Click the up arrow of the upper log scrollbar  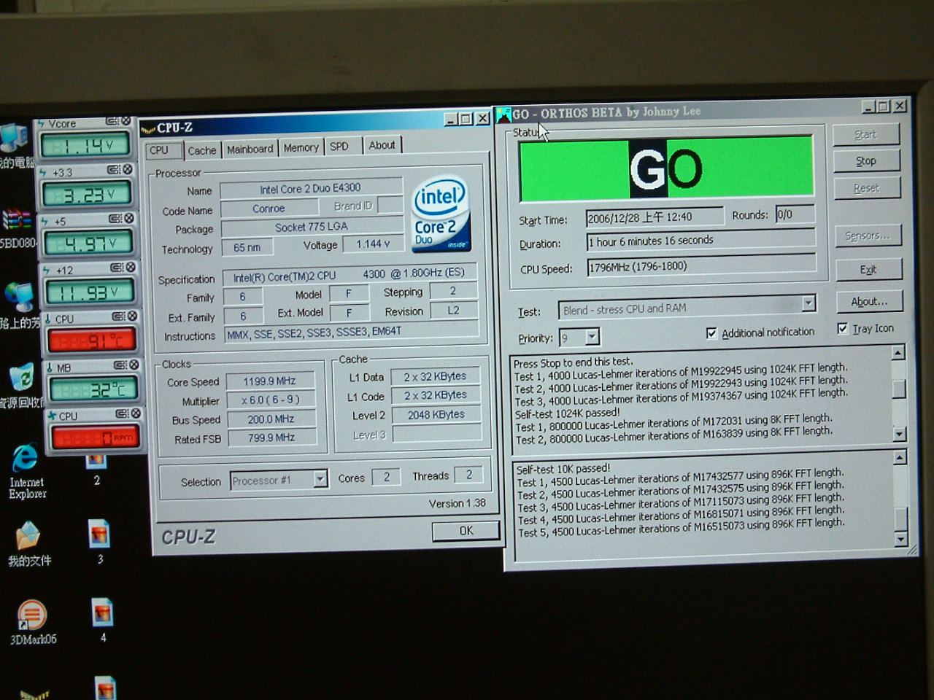(x=898, y=354)
